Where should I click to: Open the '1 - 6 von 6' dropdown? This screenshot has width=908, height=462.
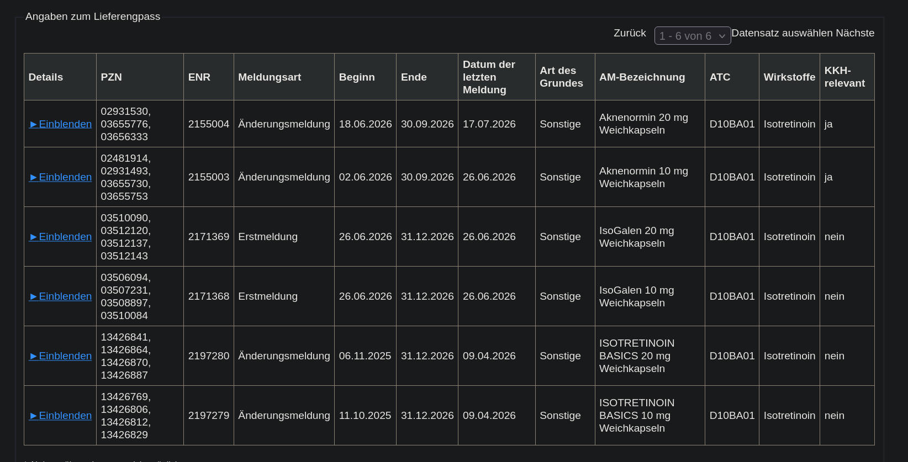coord(693,36)
